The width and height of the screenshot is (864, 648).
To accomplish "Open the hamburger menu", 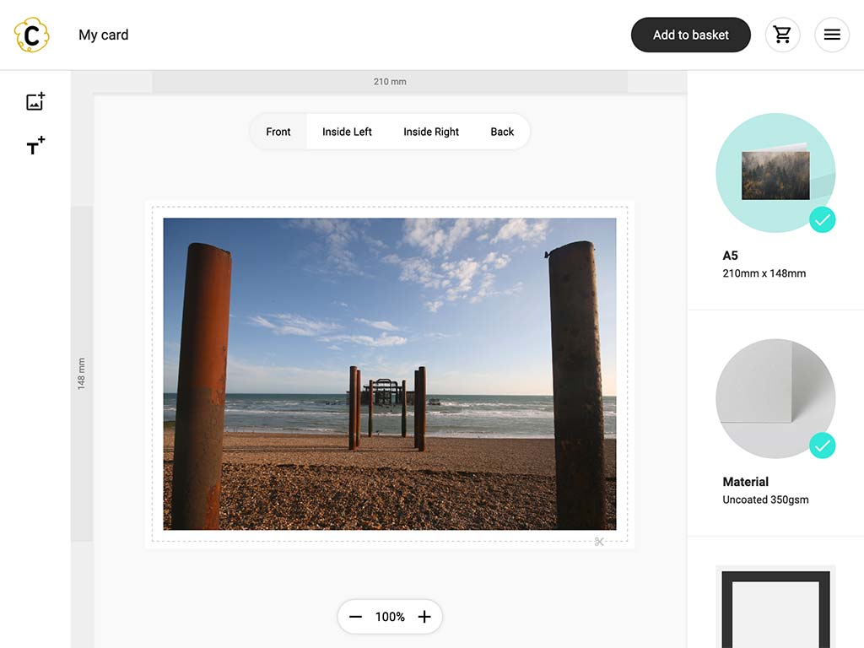I will pyautogui.click(x=832, y=35).
